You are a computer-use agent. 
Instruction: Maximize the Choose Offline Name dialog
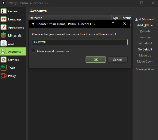click(x=113, y=24)
